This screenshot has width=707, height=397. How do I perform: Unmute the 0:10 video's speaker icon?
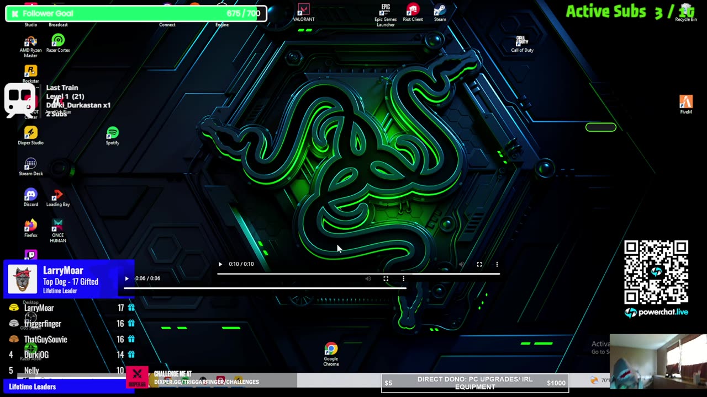[x=462, y=264]
